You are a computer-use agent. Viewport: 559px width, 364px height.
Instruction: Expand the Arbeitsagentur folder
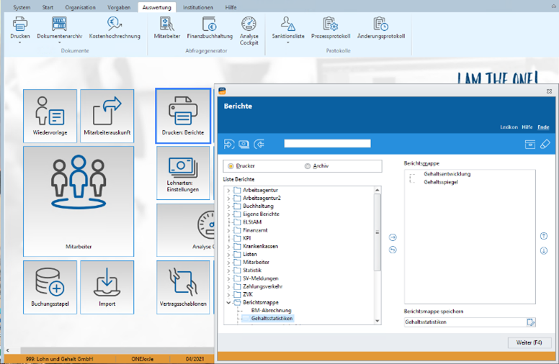click(228, 190)
